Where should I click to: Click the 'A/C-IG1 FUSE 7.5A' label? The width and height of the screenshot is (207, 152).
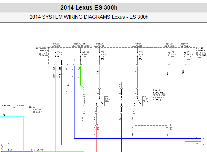(x=85, y=54)
